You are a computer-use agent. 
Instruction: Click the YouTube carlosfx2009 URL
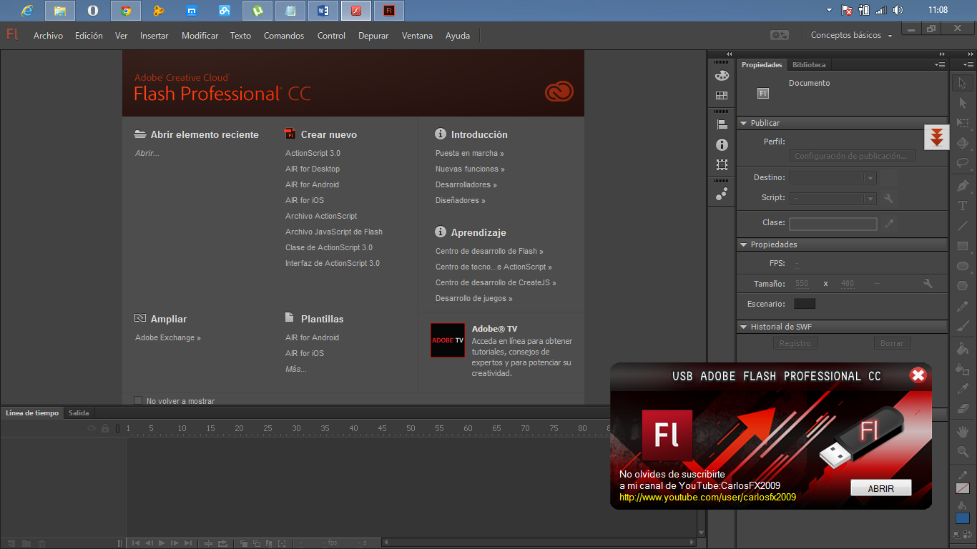(707, 497)
